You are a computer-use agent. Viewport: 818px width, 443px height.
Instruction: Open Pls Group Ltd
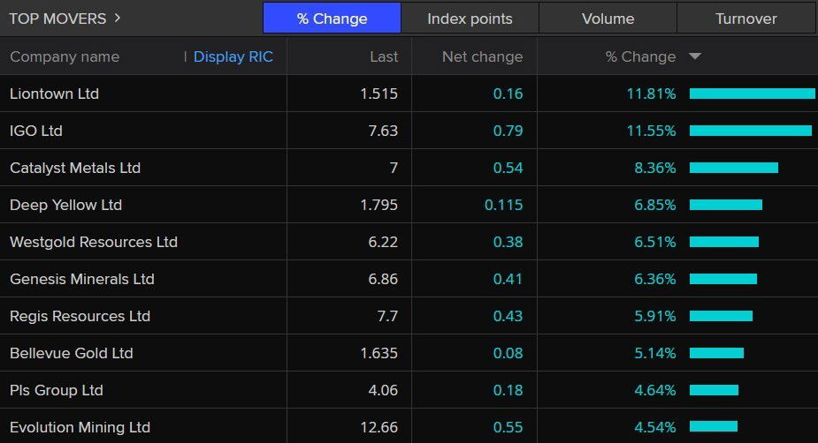pos(57,390)
